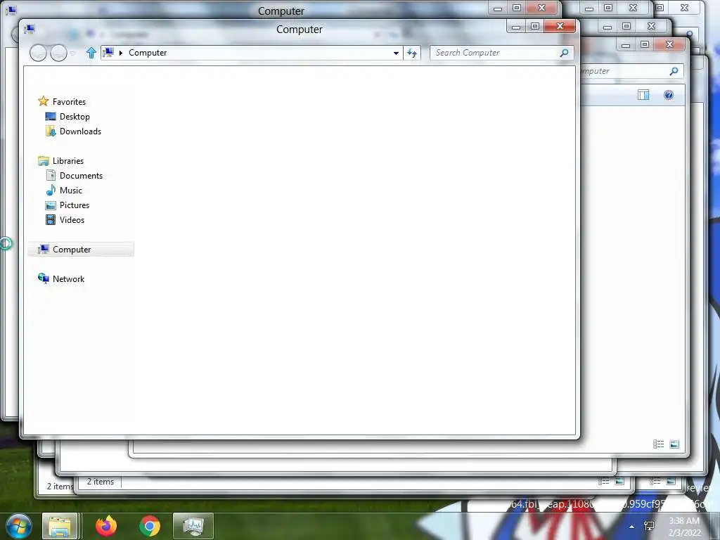Open Music library
Screen dimensions: 720x540
tap(71, 190)
